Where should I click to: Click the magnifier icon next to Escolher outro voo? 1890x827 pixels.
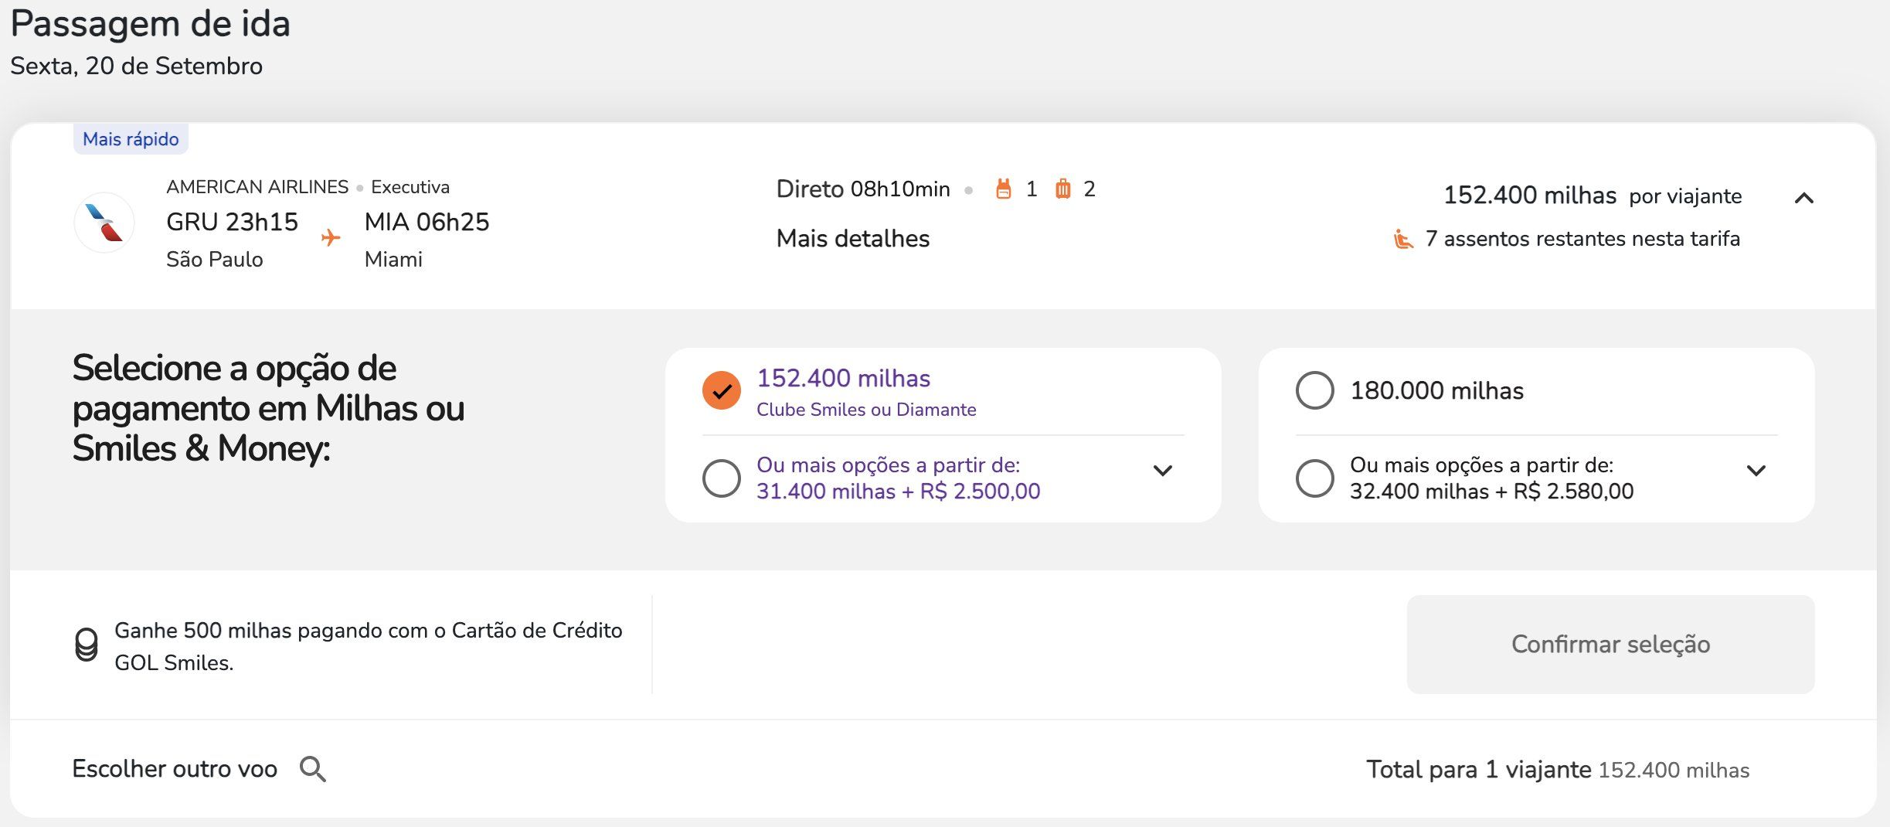[313, 769]
